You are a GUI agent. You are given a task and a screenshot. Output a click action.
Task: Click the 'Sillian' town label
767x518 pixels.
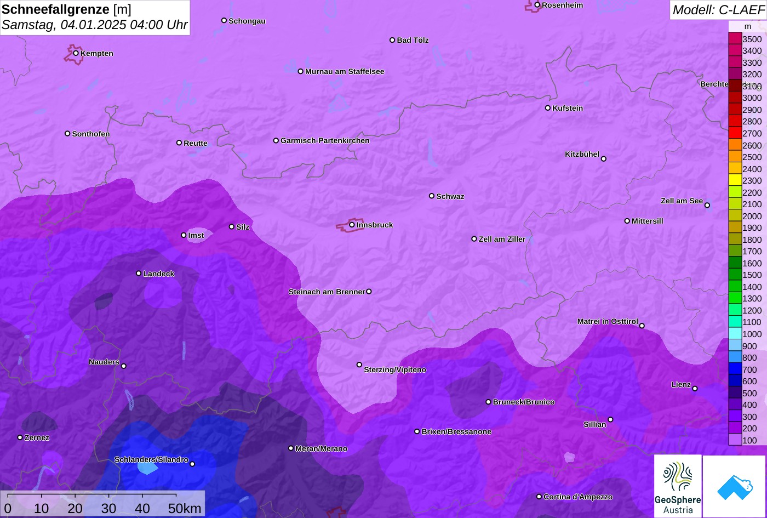pyautogui.click(x=594, y=424)
